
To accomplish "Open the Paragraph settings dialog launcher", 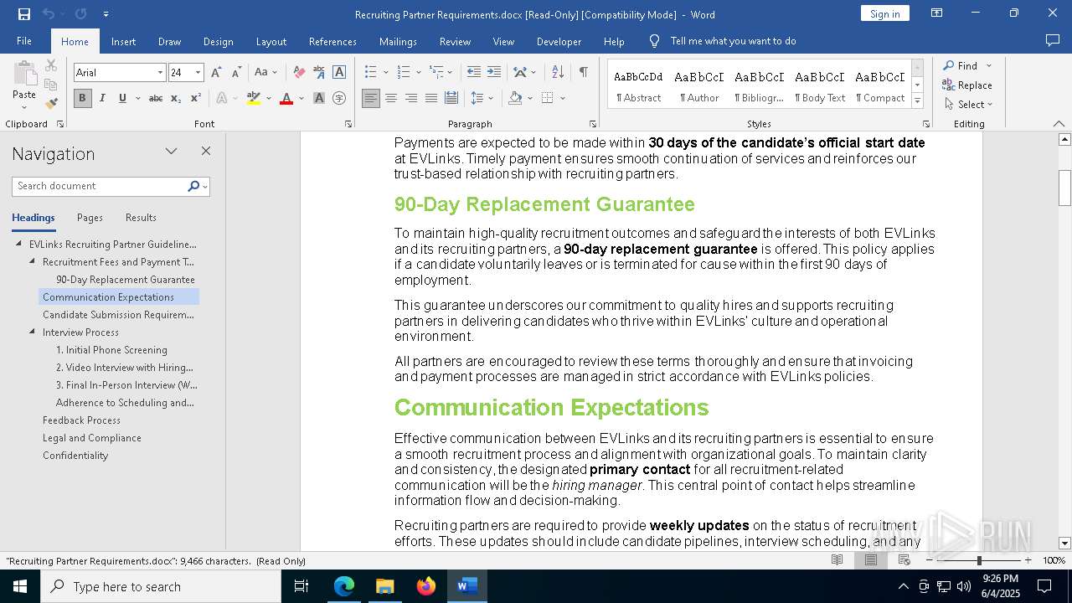I will [x=594, y=124].
